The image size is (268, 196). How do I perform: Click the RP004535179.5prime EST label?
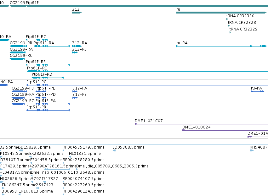(x=83, y=147)
